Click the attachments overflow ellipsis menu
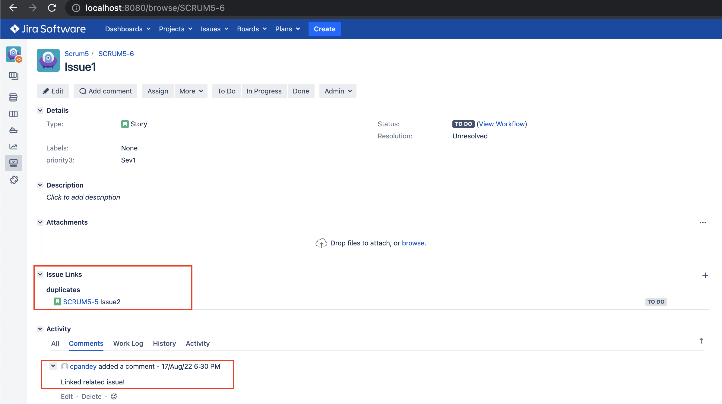 (x=703, y=223)
